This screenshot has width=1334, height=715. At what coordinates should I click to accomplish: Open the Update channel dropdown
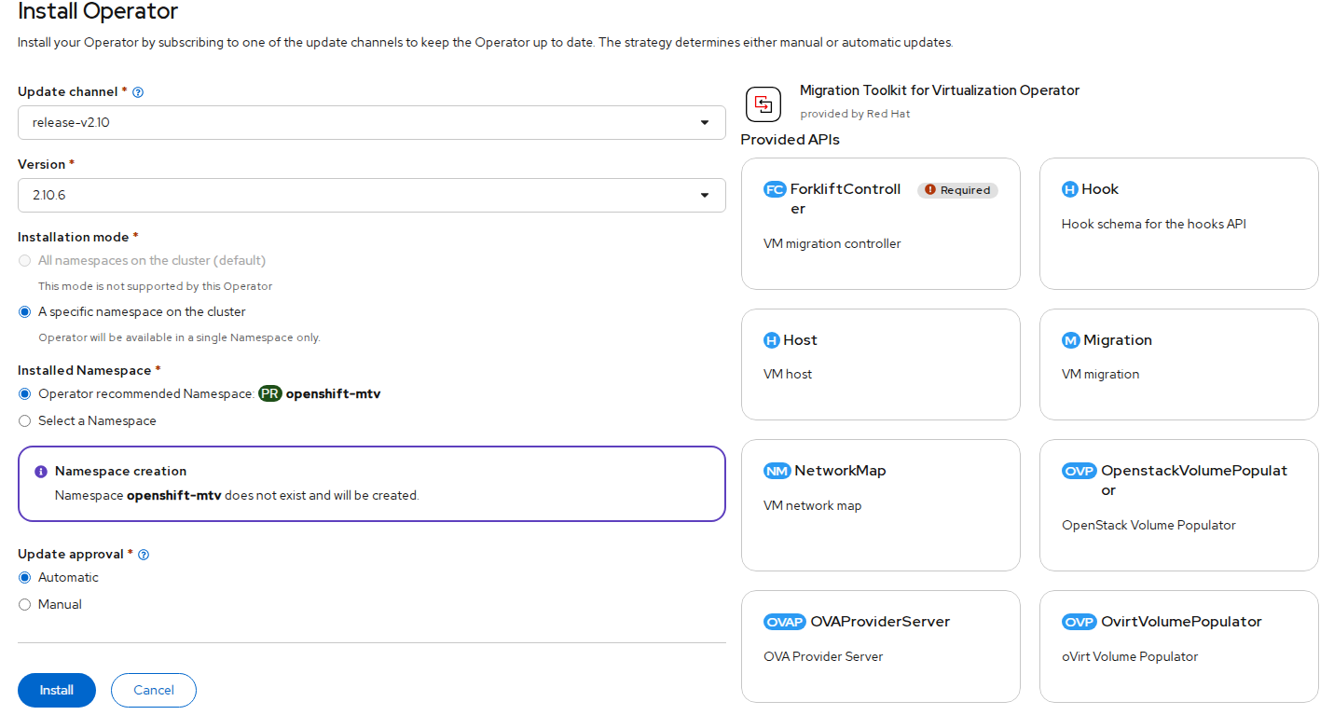coord(371,123)
